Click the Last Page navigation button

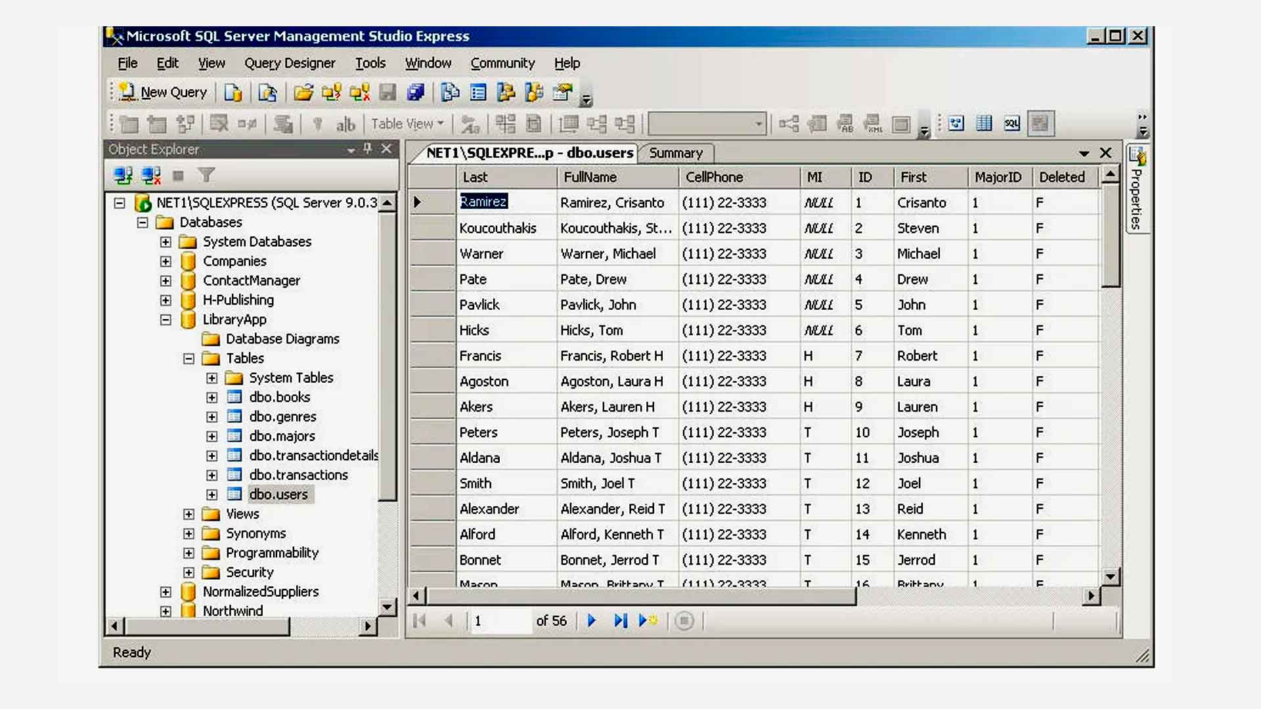coord(622,620)
